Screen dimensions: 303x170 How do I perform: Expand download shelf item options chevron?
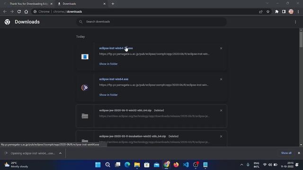click(x=60, y=153)
